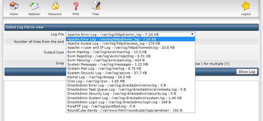This screenshot has width=263, height=121.
Task: Choose DirectAdmin Login Log entry
Action: point(130,102)
